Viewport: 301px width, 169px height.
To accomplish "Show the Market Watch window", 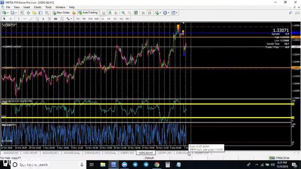I will pos(22,13).
